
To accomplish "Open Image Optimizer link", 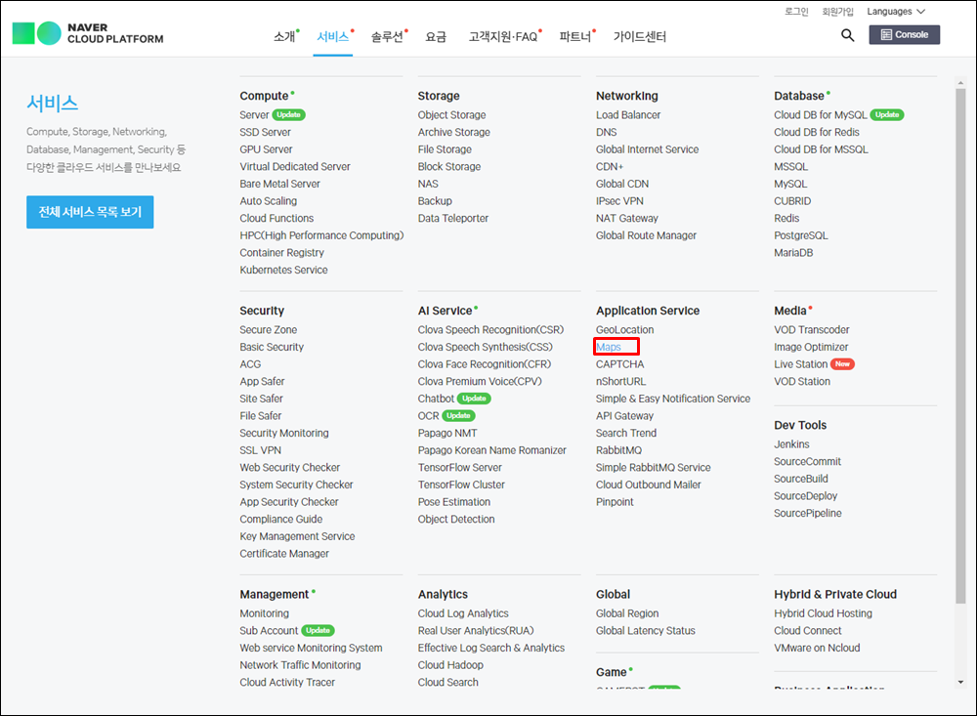I will click(x=811, y=347).
